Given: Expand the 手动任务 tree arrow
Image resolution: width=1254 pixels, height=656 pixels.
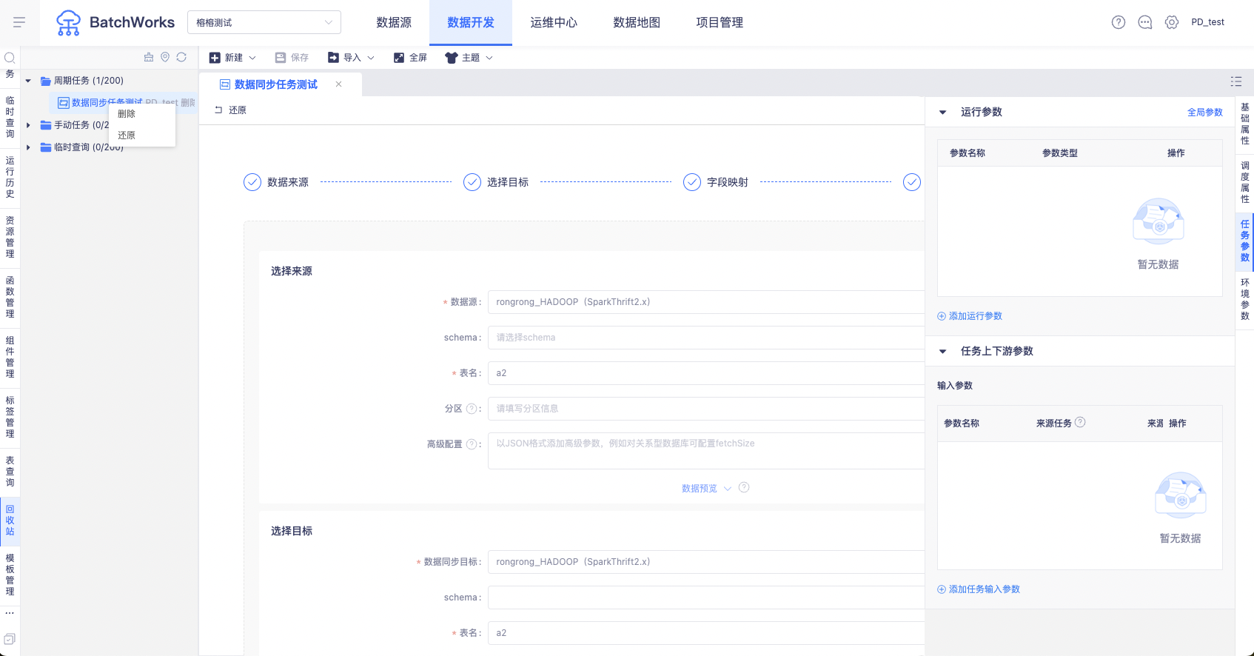Looking at the screenshot, I should 28,125.
